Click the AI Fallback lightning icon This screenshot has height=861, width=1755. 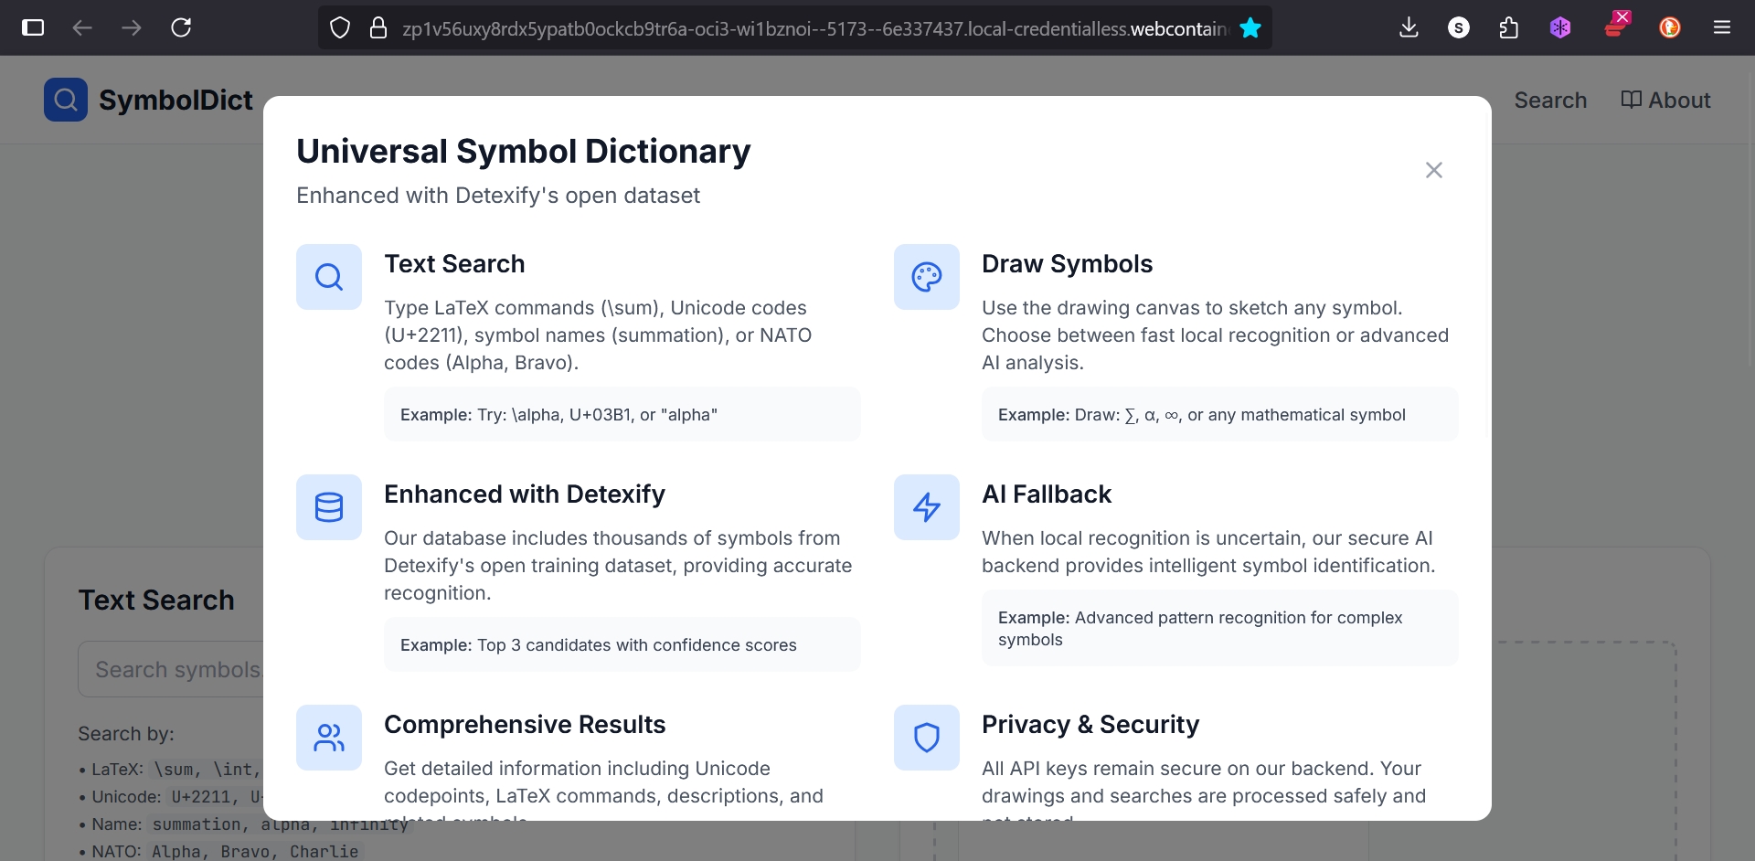pyautogui.click(x=926, y=507)
